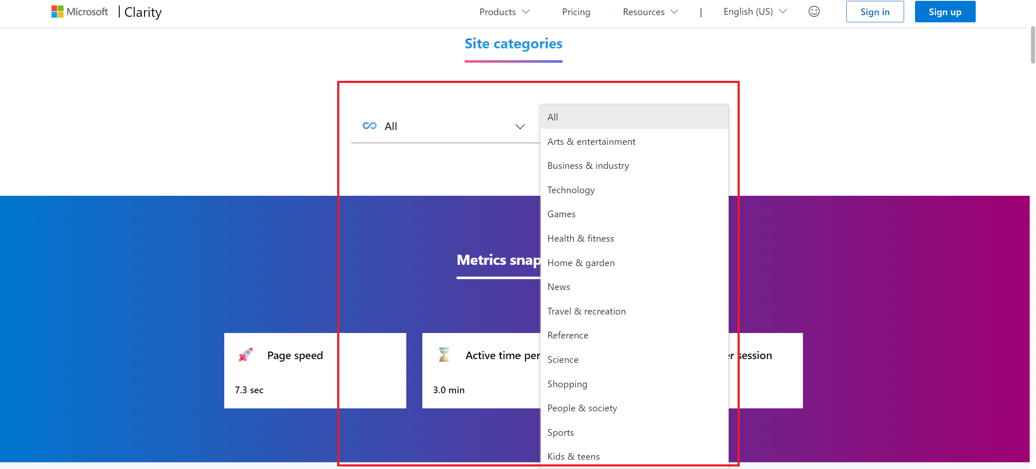Click the Sign in button
Screen dimensions: 1036x469
point(875,12)
